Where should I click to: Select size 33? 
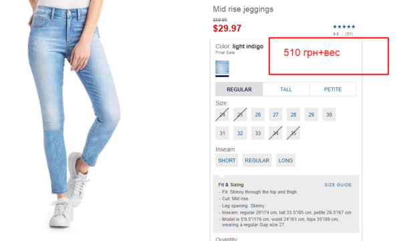pos(258,133)
